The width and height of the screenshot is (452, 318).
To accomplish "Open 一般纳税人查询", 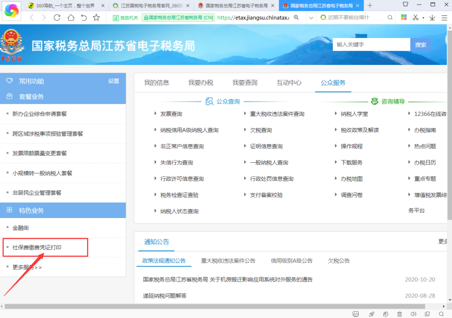I will pos(269,163).
